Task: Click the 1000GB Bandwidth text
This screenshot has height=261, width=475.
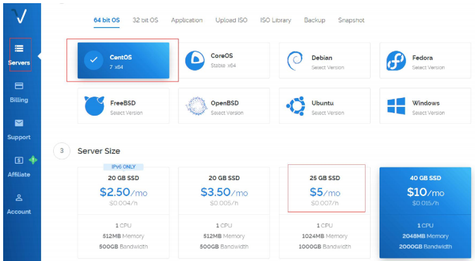Action: (324, 246)
